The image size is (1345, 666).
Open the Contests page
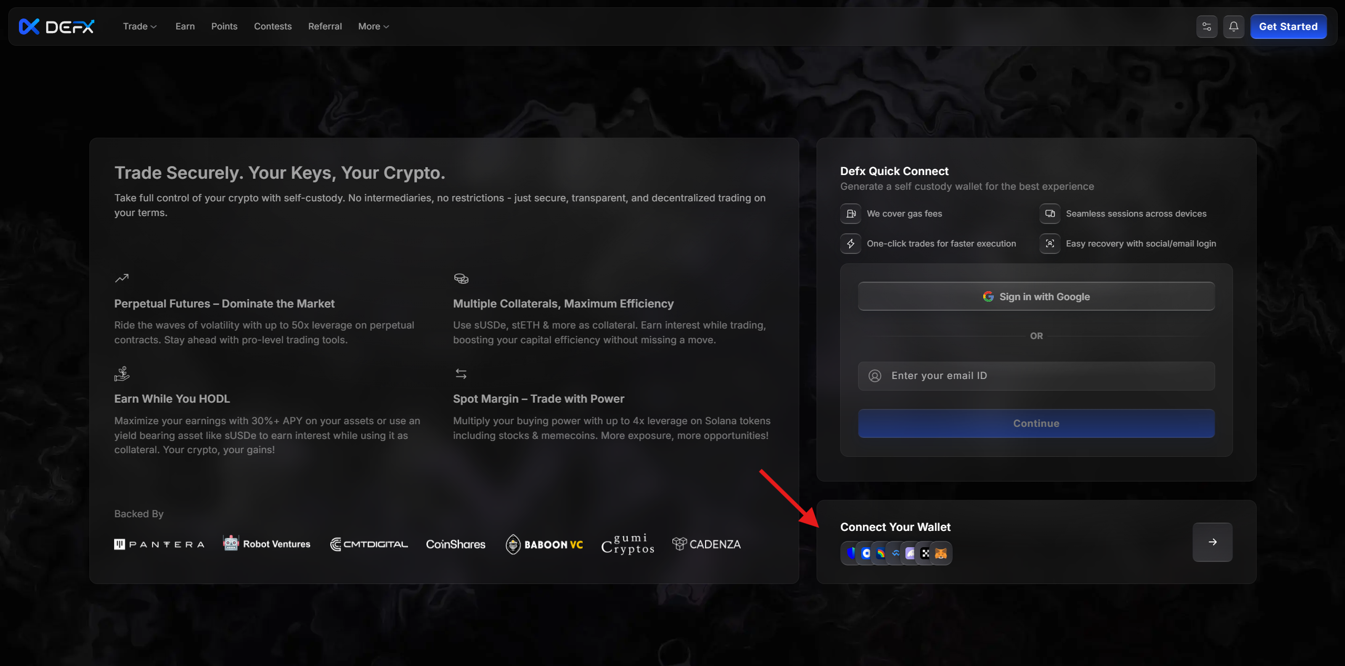pyautogui.click(x=273, y=26)
